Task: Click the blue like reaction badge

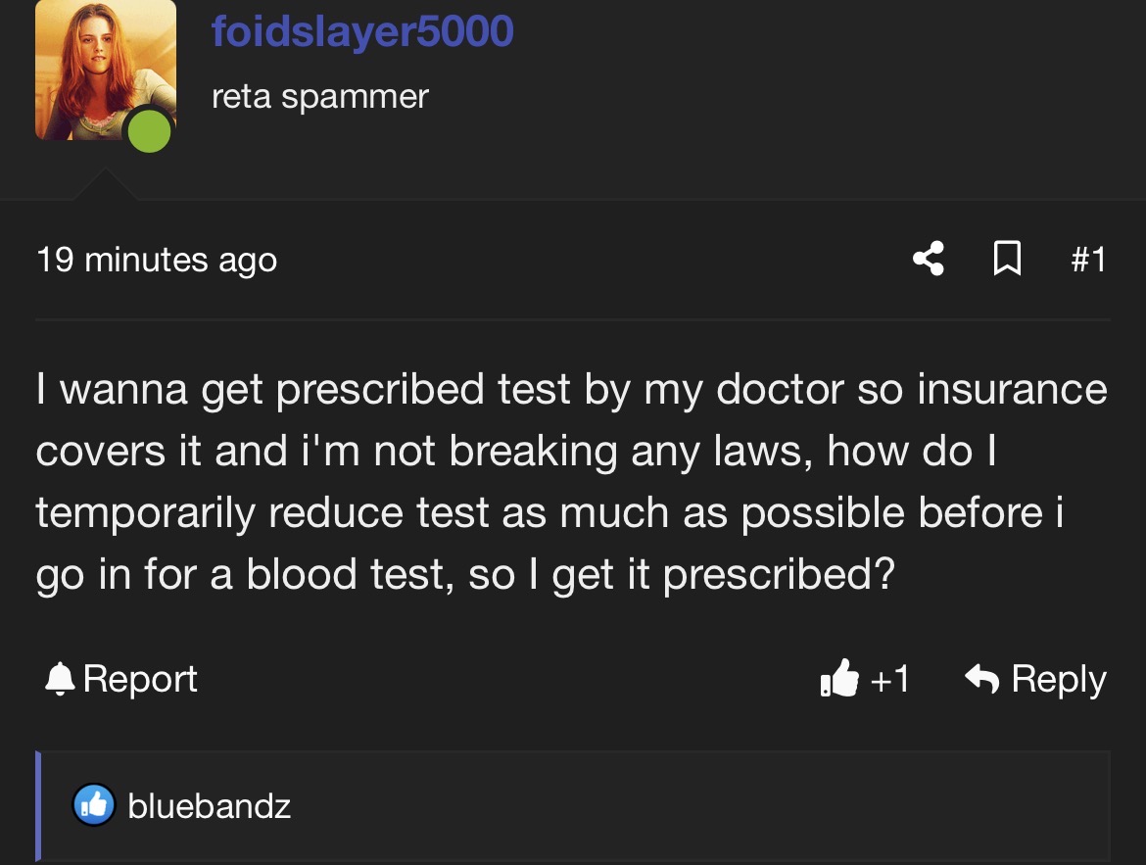Action: click(x=94, y=805)
